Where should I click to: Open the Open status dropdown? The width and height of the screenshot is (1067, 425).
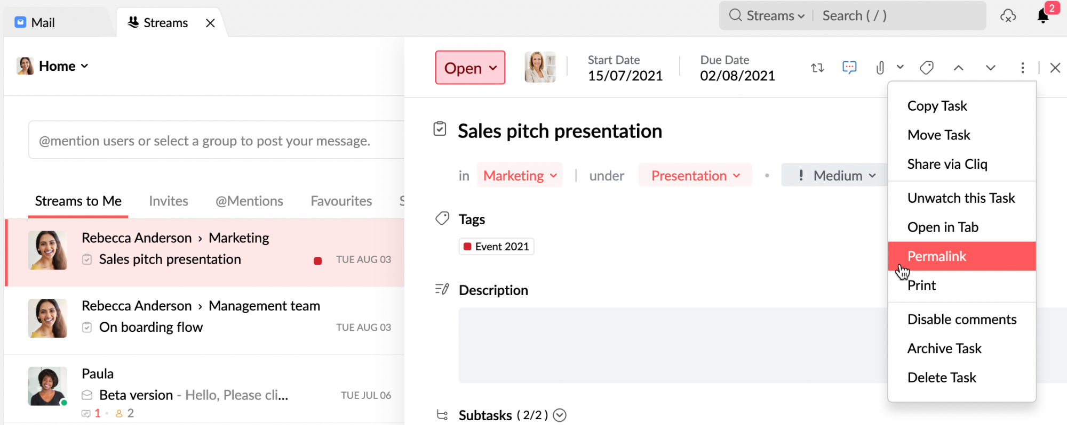click(470, 68)
